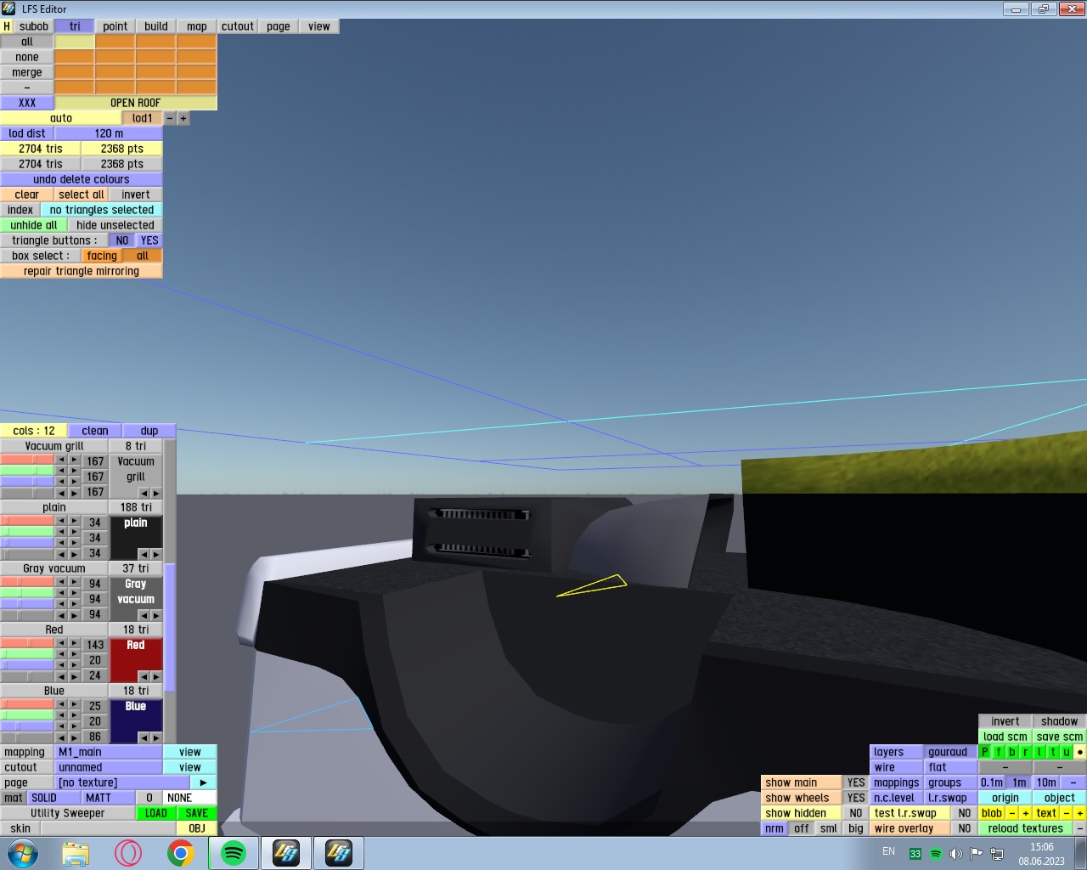The height and width of the screenshot is (870, 1087).
Task: Click the green LOAD button
Action: tap(156, 813)
